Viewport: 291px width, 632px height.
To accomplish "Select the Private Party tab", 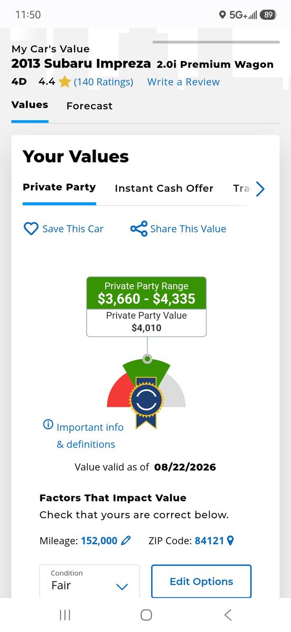I will [x=59, y=187].
